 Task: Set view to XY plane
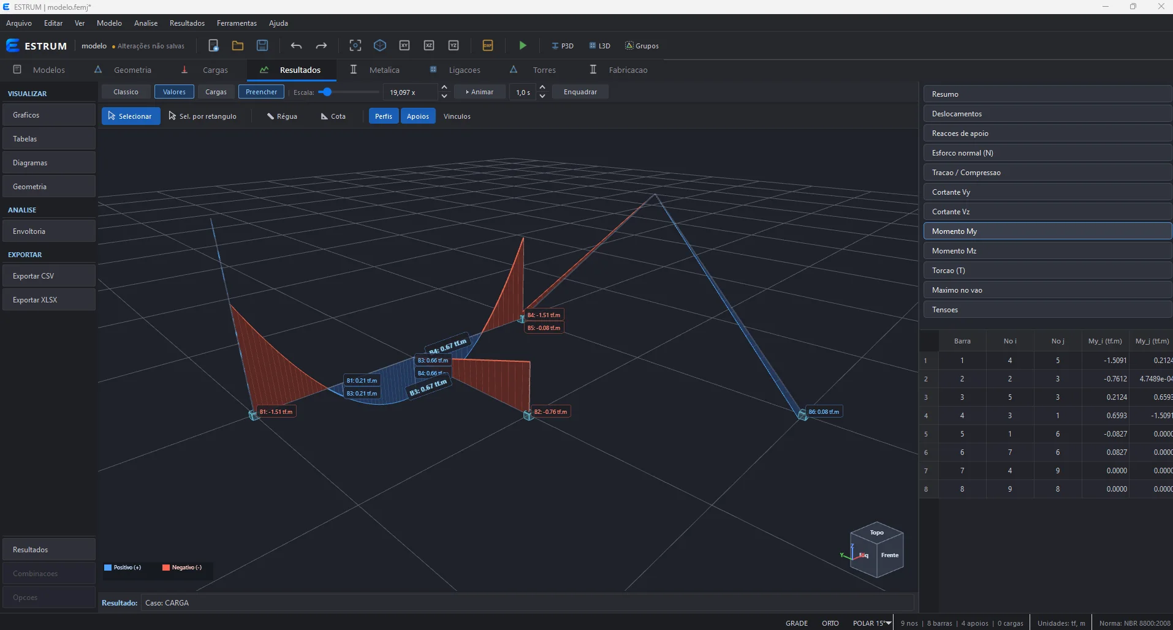(x=404, y=46)
